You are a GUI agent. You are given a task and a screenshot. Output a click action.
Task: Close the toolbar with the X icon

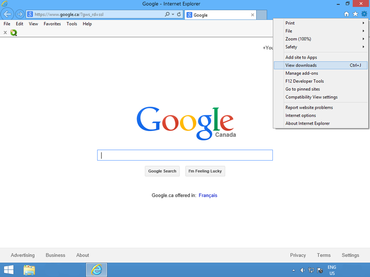point(5,32)
